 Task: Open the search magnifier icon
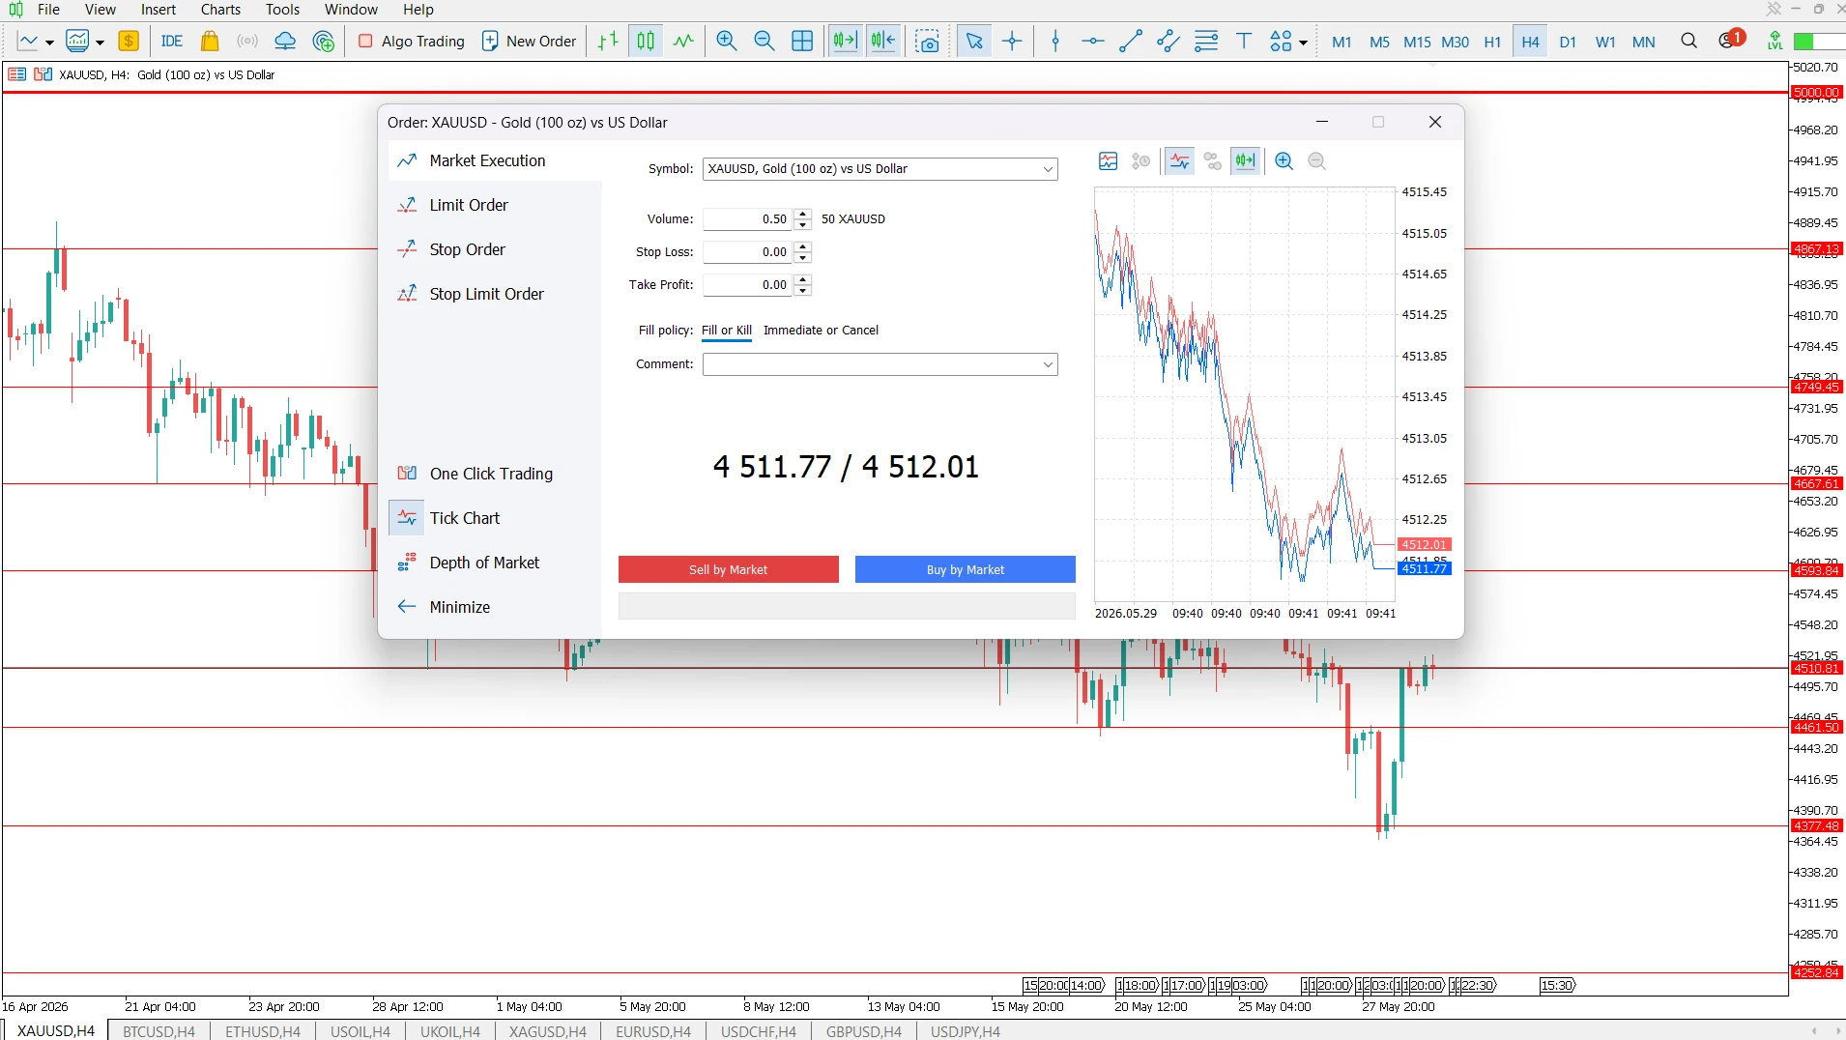pyautogui.click(x=1688, y=42)
